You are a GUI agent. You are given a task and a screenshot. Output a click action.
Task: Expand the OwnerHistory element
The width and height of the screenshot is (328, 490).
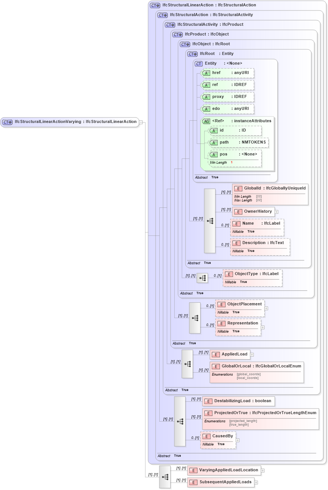[x=276, y=212]
